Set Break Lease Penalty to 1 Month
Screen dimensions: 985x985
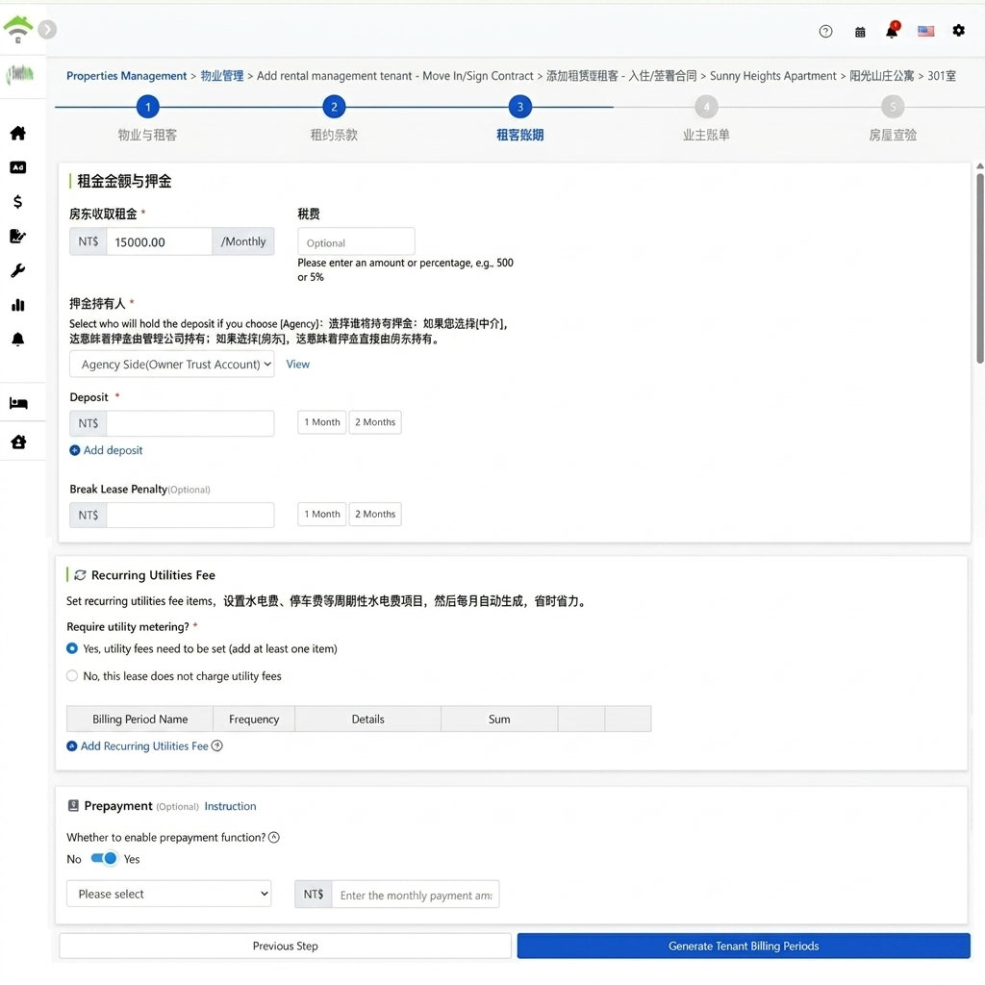pos(321,514)
